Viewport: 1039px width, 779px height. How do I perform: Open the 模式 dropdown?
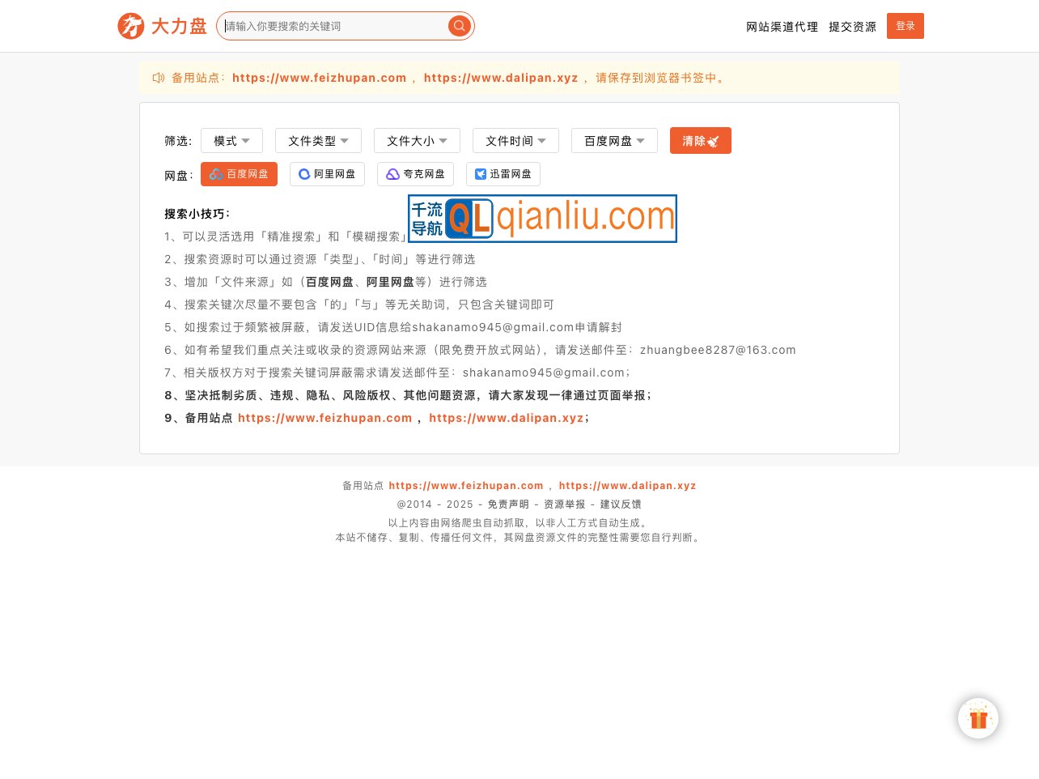[231, 140]
